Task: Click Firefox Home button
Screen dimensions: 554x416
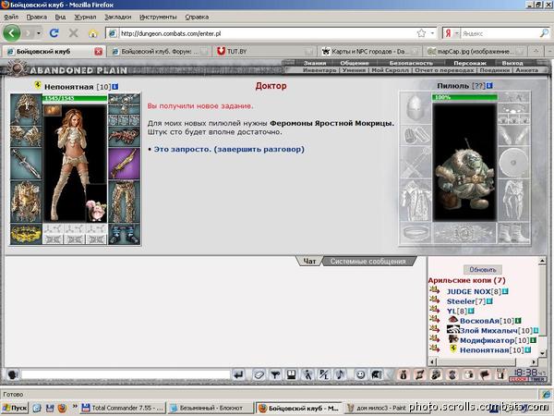Action: (93, 33)
